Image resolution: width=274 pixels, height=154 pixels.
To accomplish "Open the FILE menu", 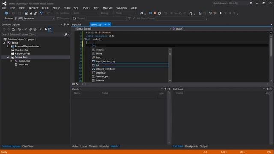I will tap(4, 8).
